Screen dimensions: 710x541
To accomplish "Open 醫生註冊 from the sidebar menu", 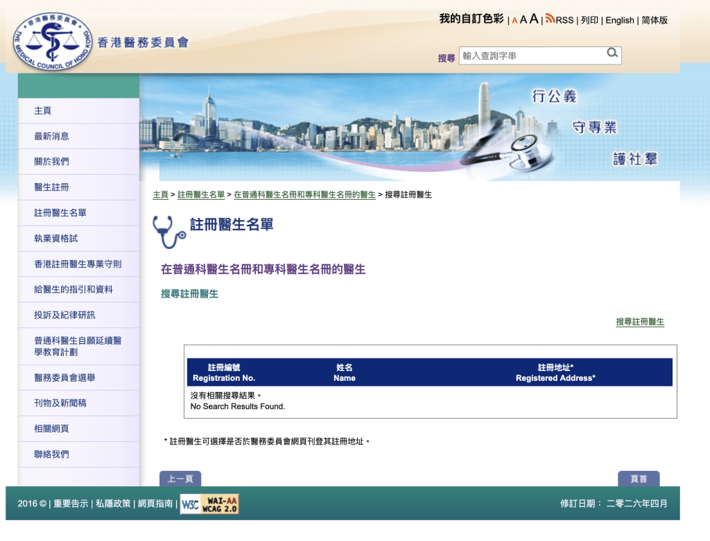I will click(50, 187).
